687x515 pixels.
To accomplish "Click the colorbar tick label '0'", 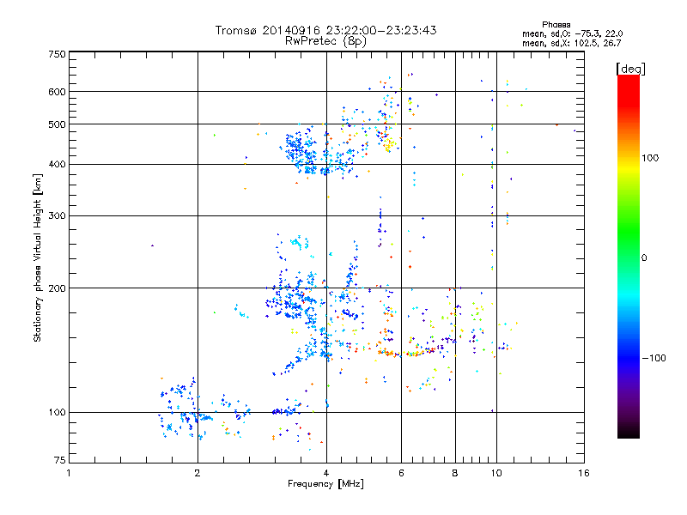I will (x=644, y=257).
